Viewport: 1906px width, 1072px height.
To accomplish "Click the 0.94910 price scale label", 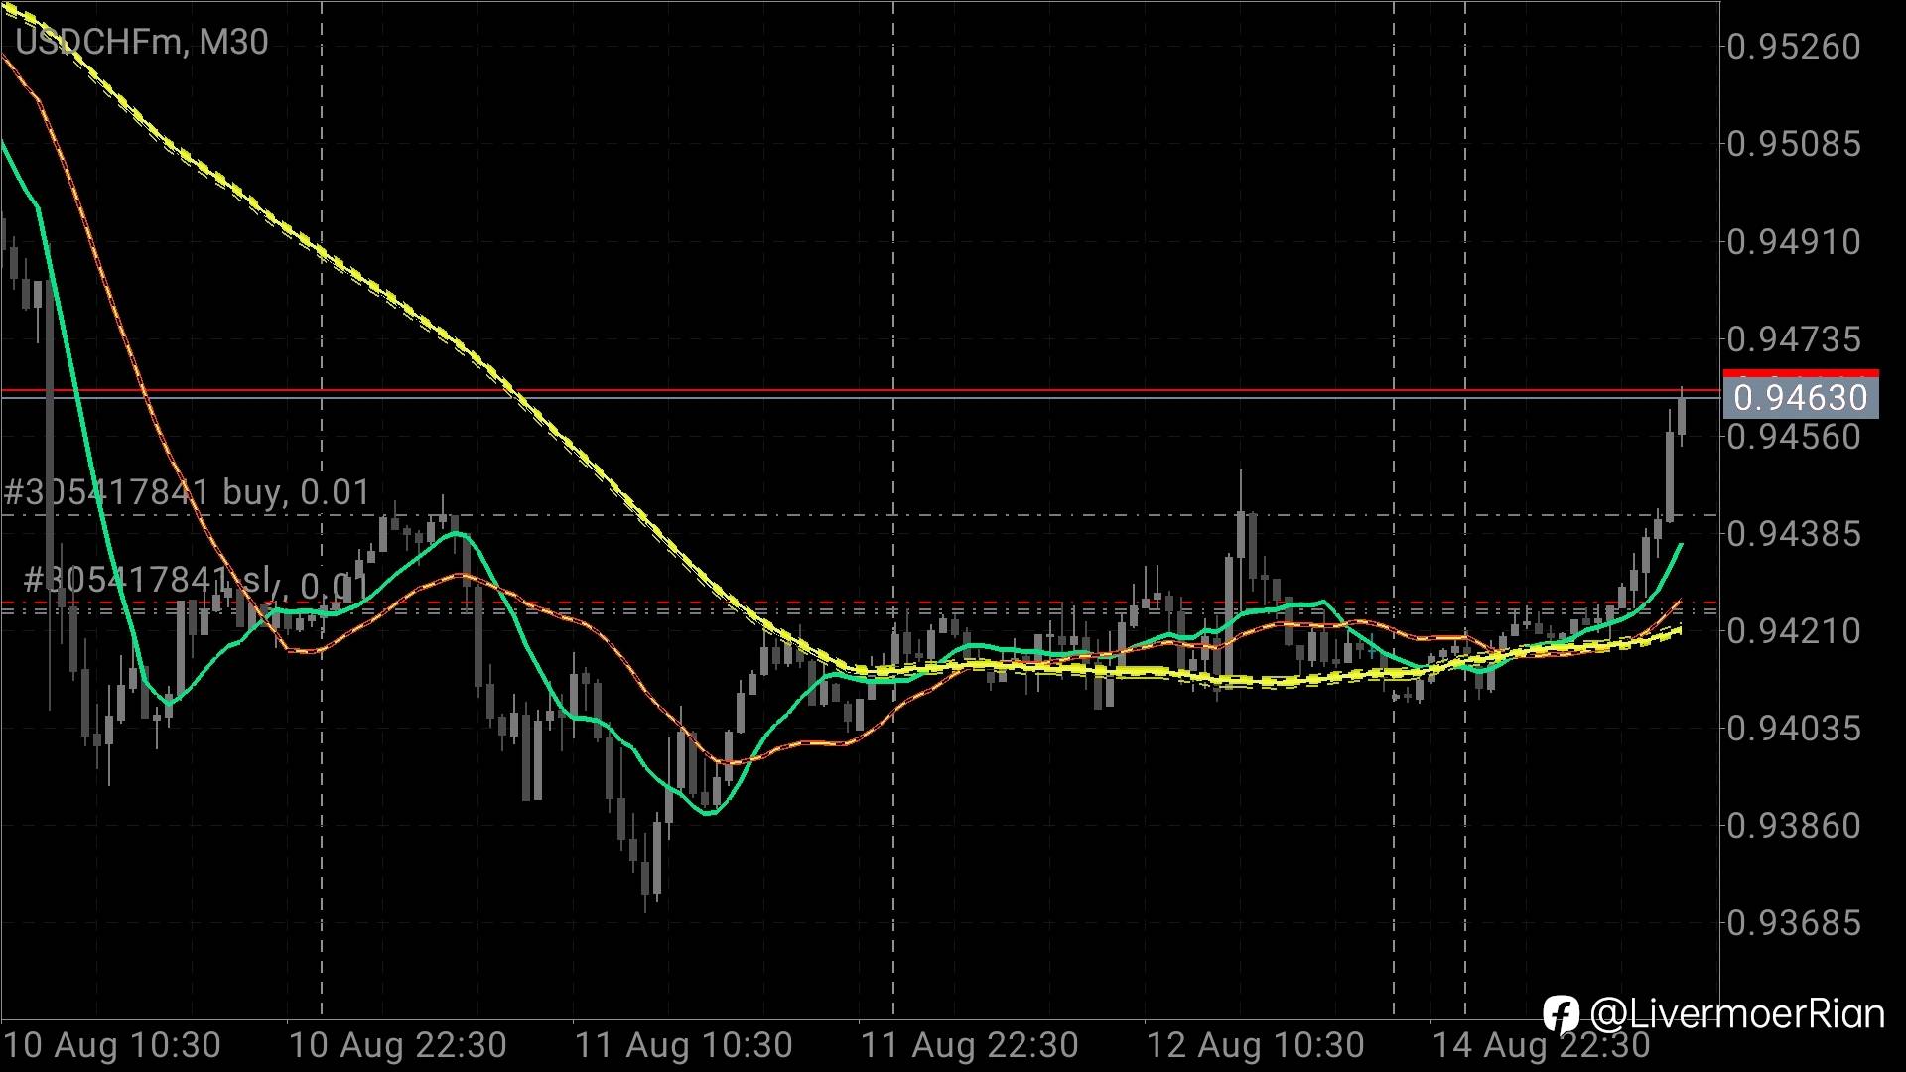I will click(1794, 242).
